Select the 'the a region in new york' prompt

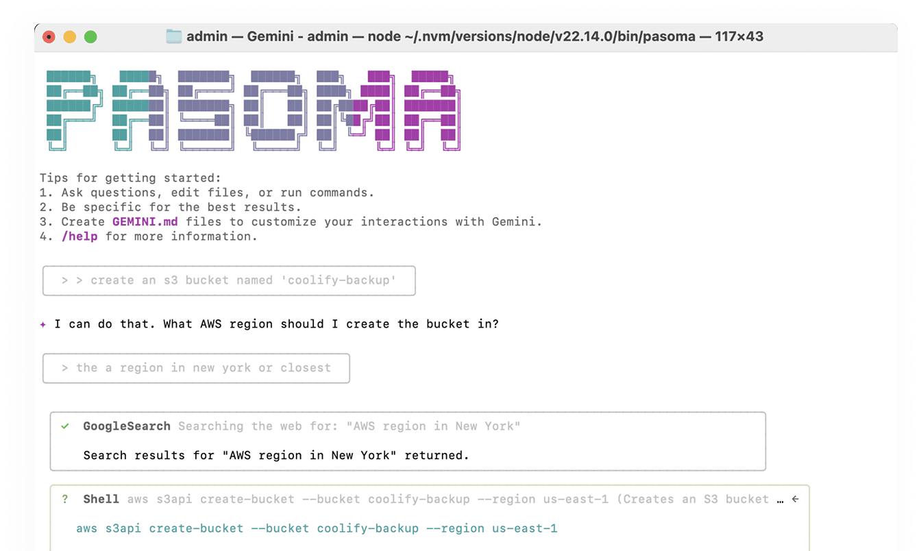[196, 368]
